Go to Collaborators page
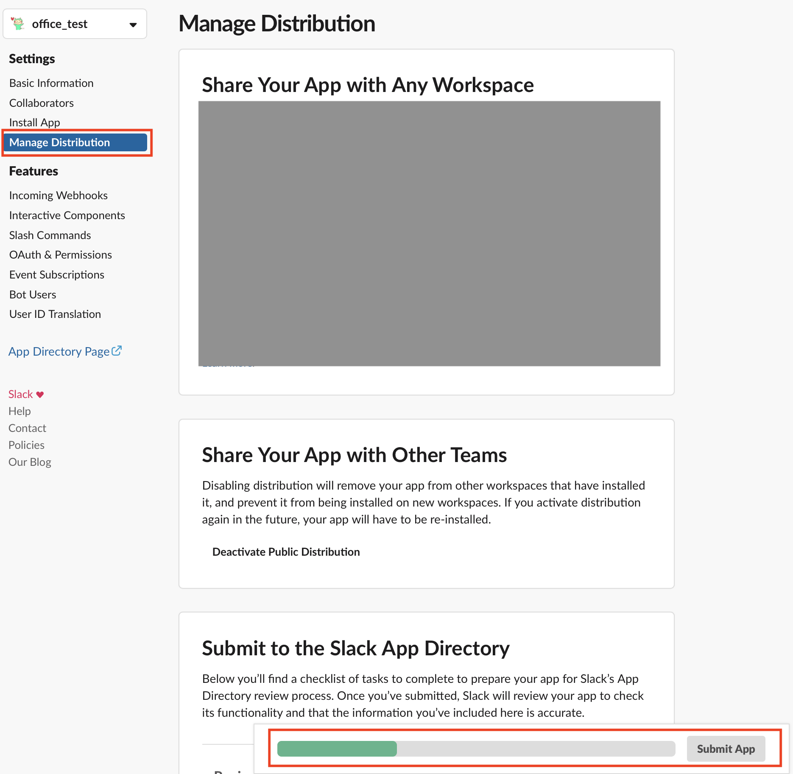 [x=42, y=103]
